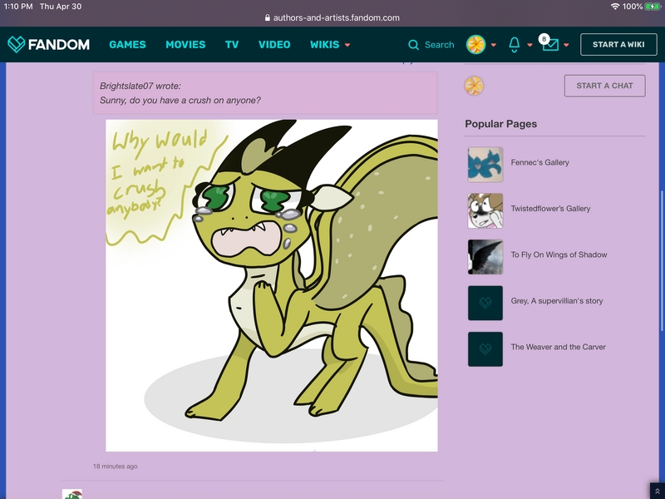
Task: Expand the Wikis dropdown menu
Action: point(347,45)
